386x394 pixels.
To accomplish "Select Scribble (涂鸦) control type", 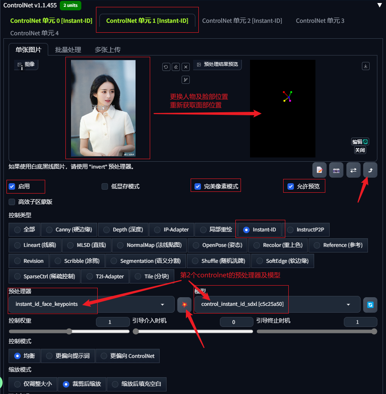I will click(x=77, y=261).
